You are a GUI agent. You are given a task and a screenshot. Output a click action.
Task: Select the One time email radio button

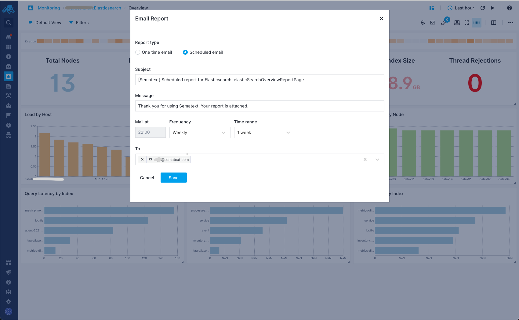click(x=138, y=52)
